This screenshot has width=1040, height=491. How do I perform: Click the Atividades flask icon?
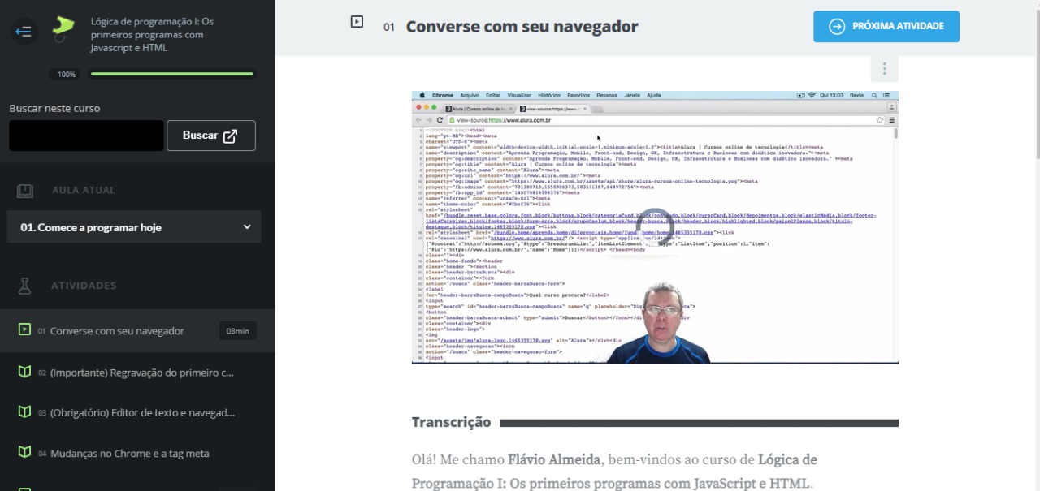point(25,286)
